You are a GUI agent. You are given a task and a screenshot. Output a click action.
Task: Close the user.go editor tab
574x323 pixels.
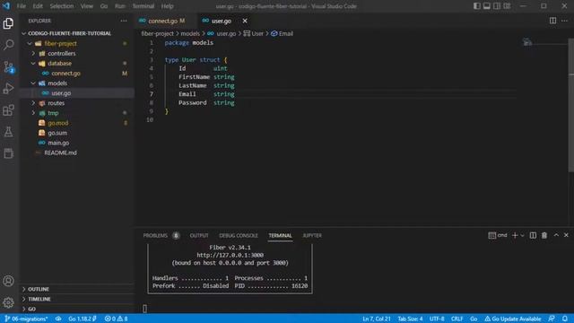pyautogui.click(x=245, y=21)
